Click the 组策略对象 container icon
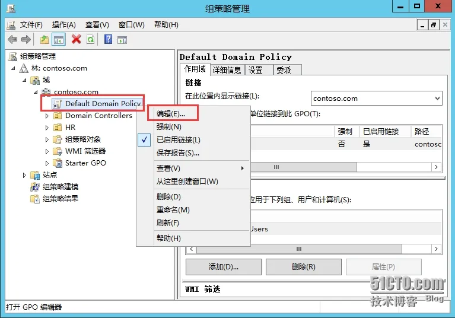This screenshot has width=455, height=318. (58, 139)
